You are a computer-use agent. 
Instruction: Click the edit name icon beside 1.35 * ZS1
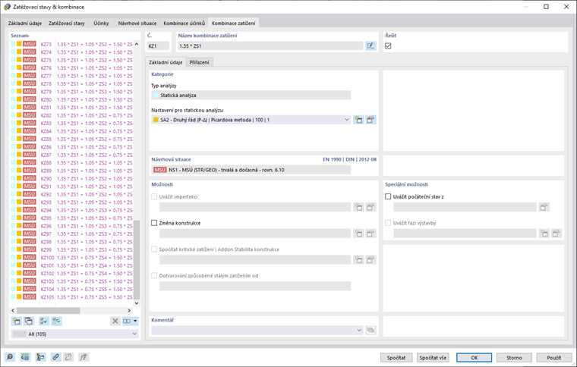coord(371,46)
